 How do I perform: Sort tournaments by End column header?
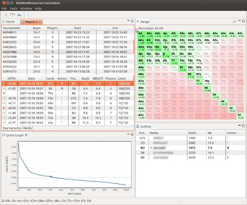point(115,28)
